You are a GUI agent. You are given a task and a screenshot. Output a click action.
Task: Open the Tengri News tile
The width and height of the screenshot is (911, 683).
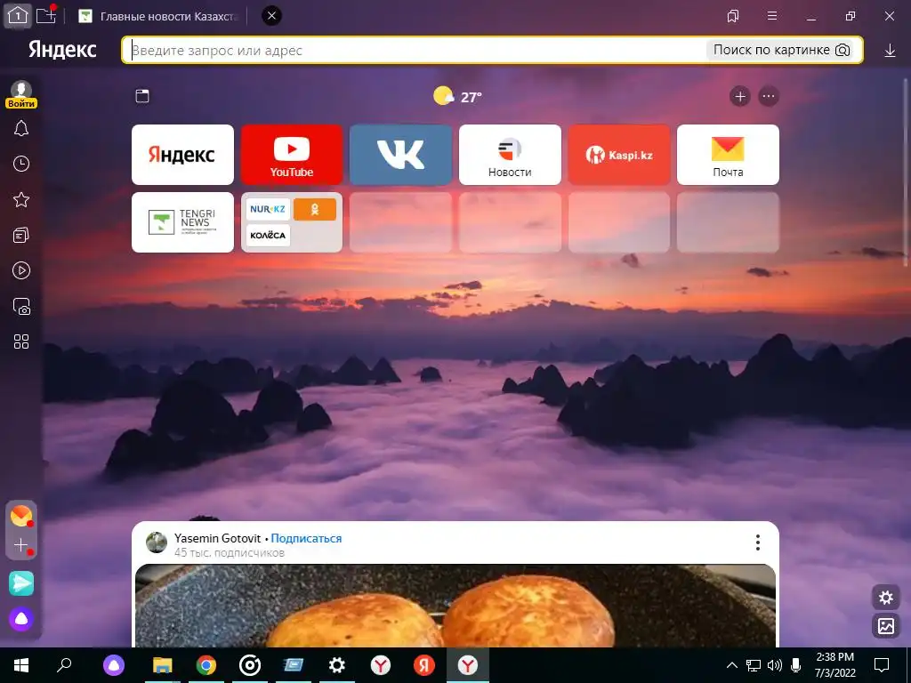coord(182,222)
